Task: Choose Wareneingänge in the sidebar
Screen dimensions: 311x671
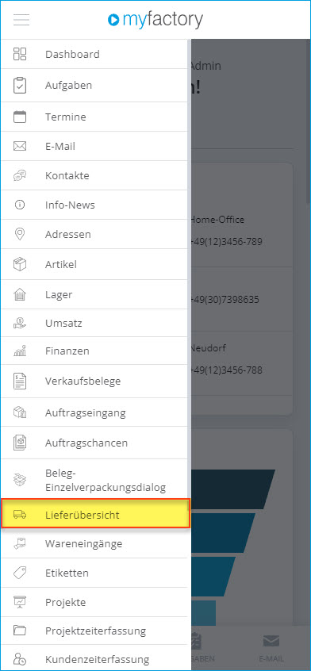Action: pos(94,544)
